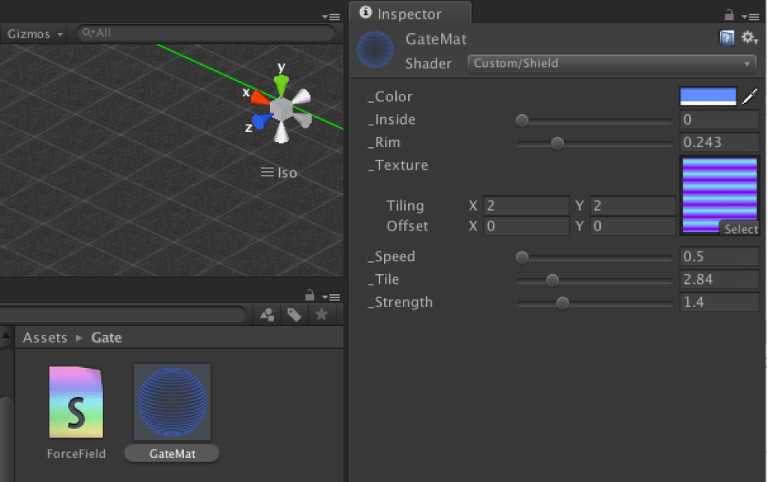768x482 pixels.
Task: Click the eyedropper next to _Color
Action: pos(750,96)
